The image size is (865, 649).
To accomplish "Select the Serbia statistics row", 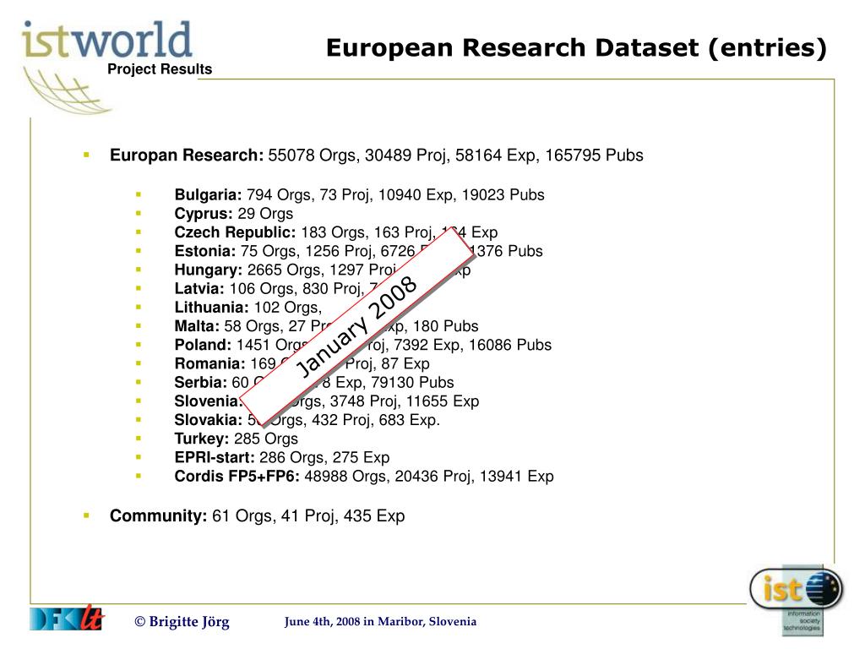I will click(x=314, y=383).
